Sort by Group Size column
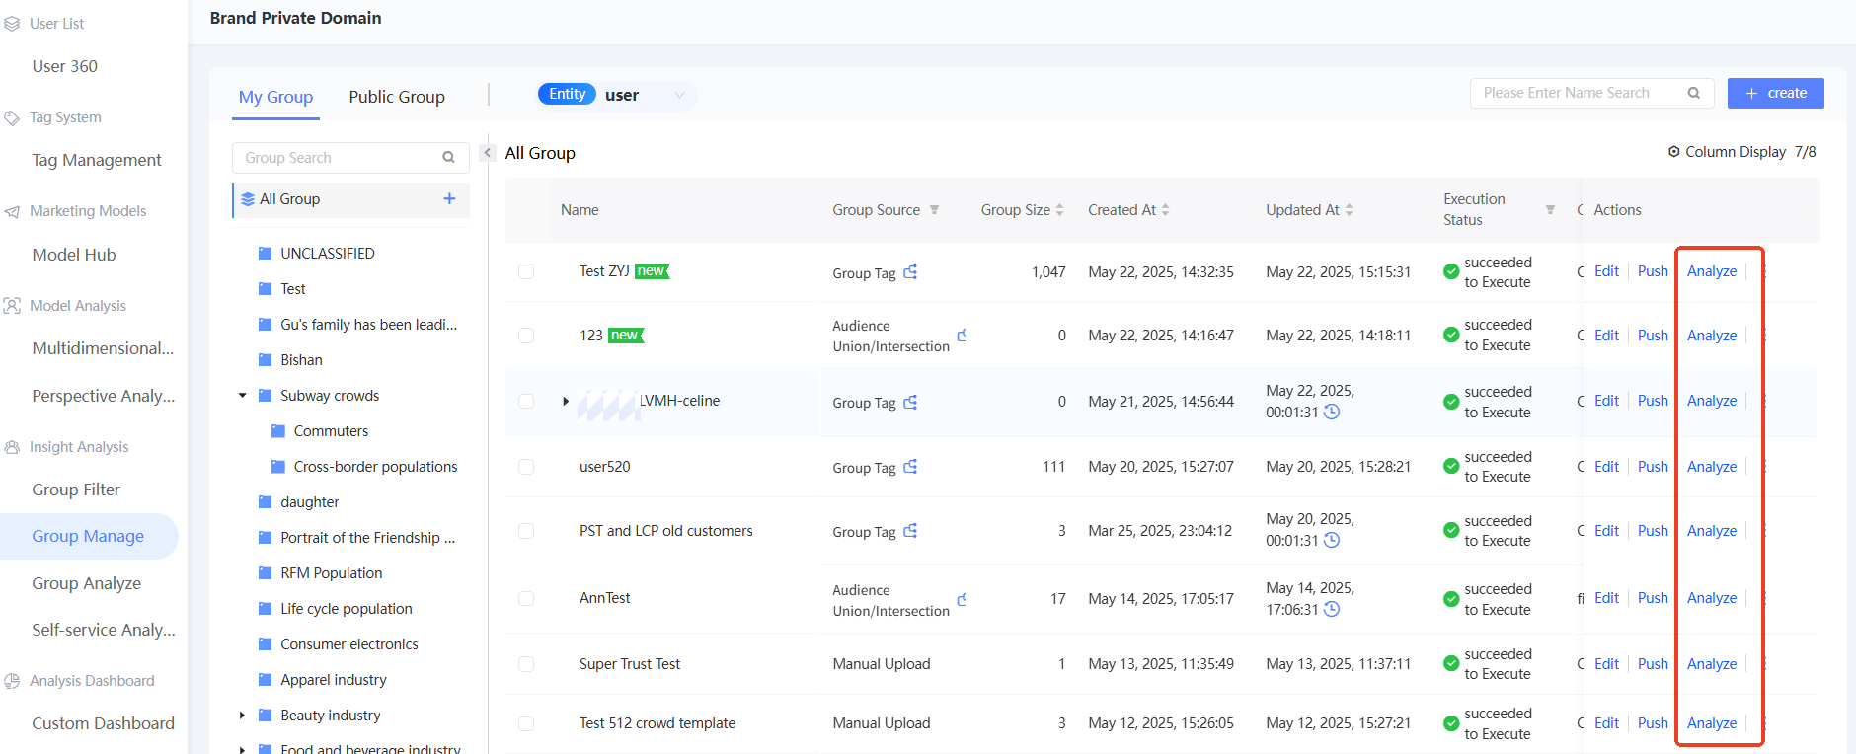This screenshot has height=754, width=1856. [x=1059, y=210]
